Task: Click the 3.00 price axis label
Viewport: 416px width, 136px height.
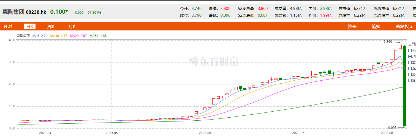Action: click(12, 62)
